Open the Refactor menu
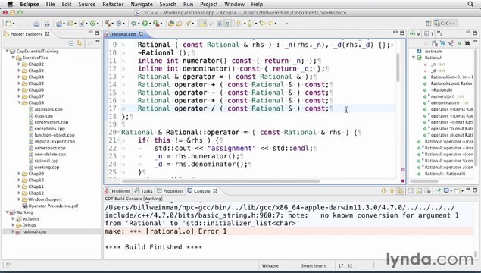The height and width of the screenshot is (273, 481). 113,4
